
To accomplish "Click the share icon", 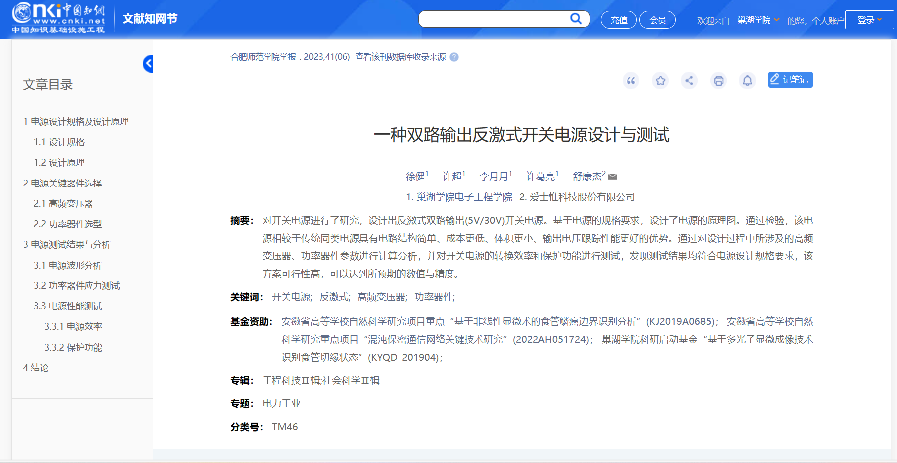I will point(689,81).
